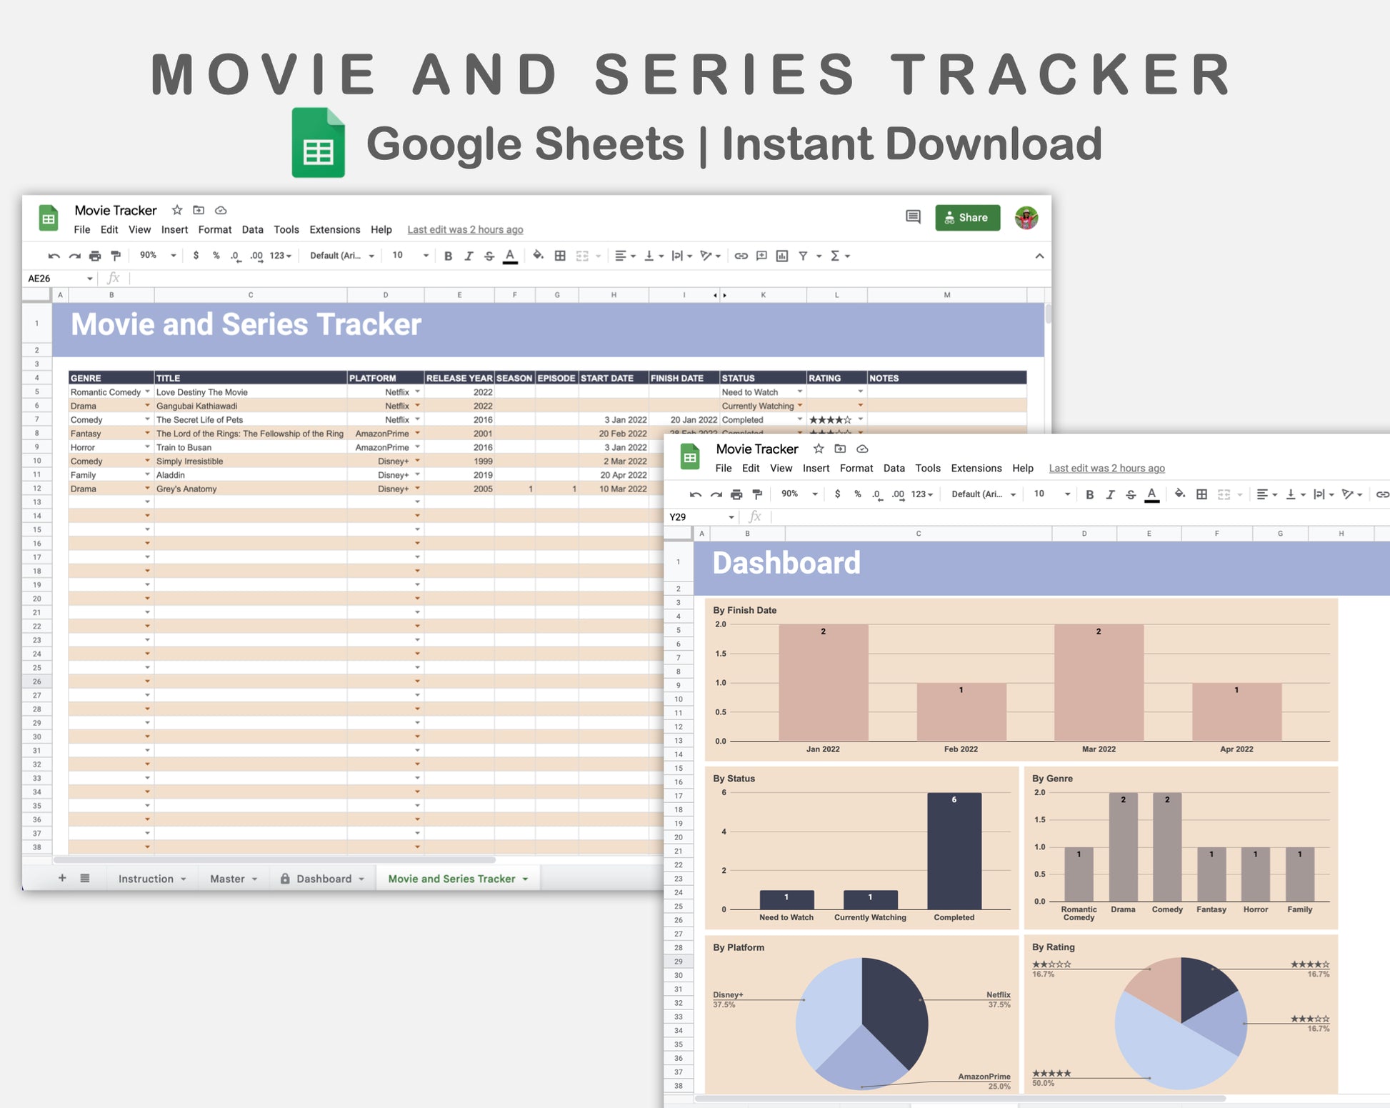
Task: Click the insert chart icon
Action: (x=782, y=256)
